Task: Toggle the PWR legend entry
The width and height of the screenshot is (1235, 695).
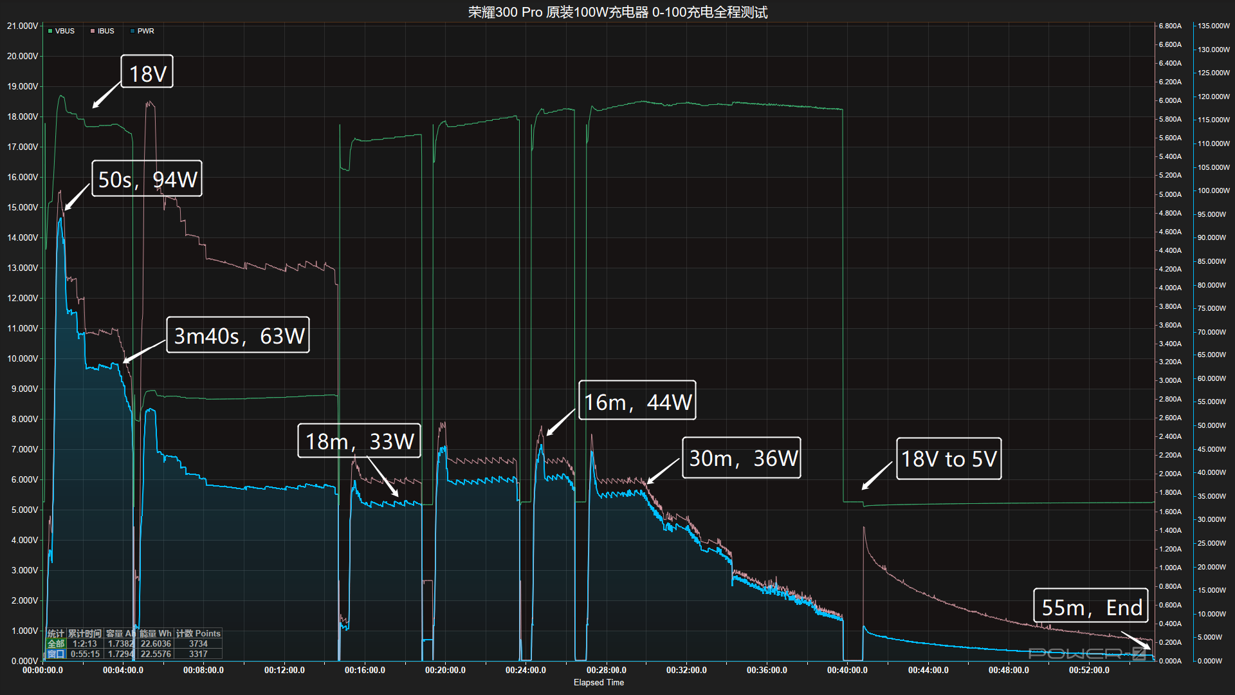Action: 142,31
